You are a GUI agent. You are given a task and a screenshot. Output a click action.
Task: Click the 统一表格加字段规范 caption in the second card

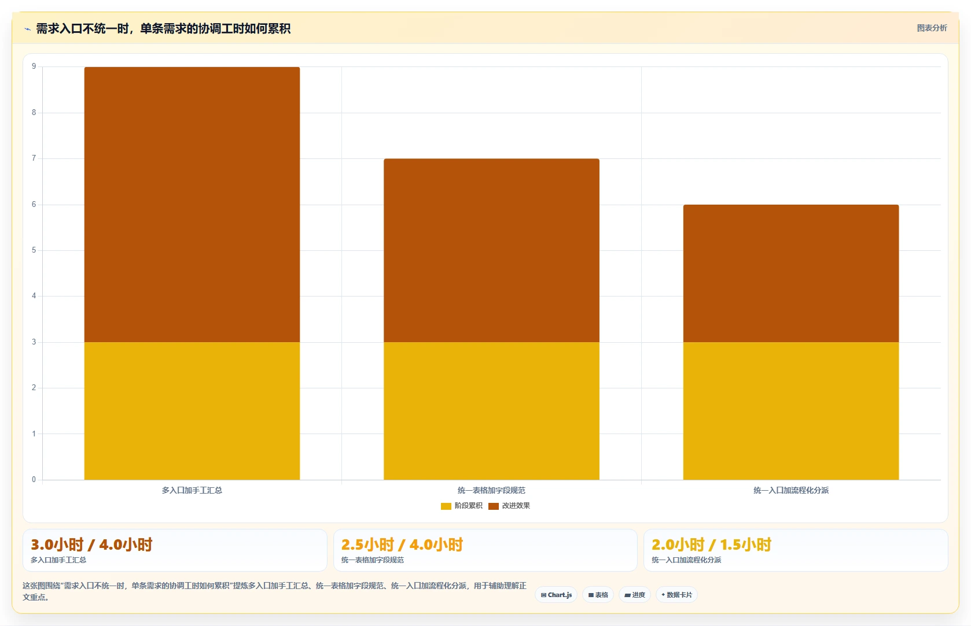[x=373, y=560]
